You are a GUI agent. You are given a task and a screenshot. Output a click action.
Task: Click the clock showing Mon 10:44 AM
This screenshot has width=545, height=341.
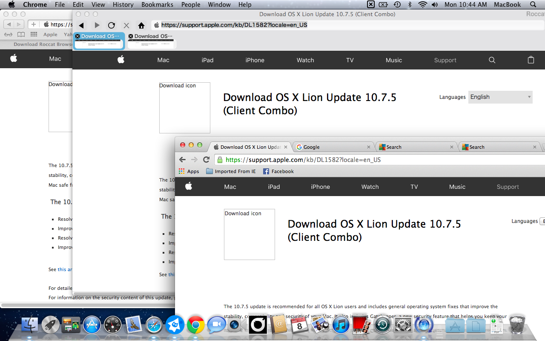tap(465, 5)
